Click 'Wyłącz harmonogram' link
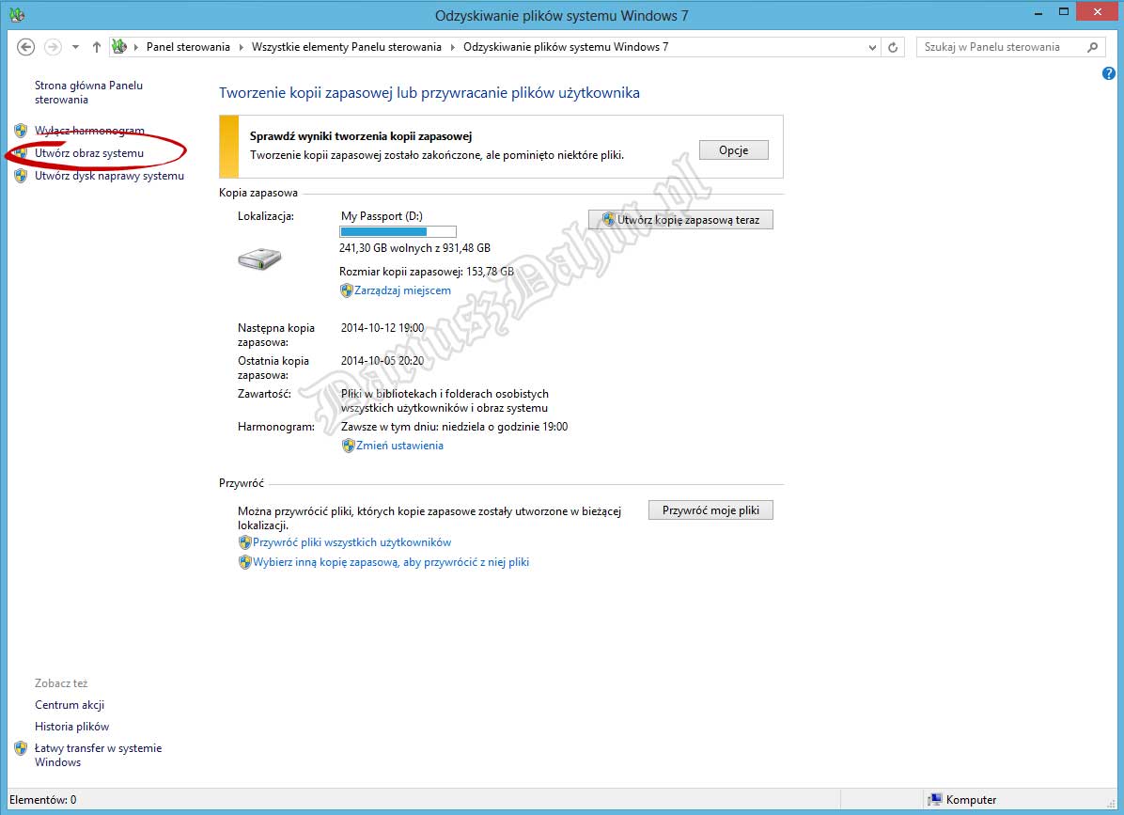This screenshot has height=815, width=1124. coord(89,131)
